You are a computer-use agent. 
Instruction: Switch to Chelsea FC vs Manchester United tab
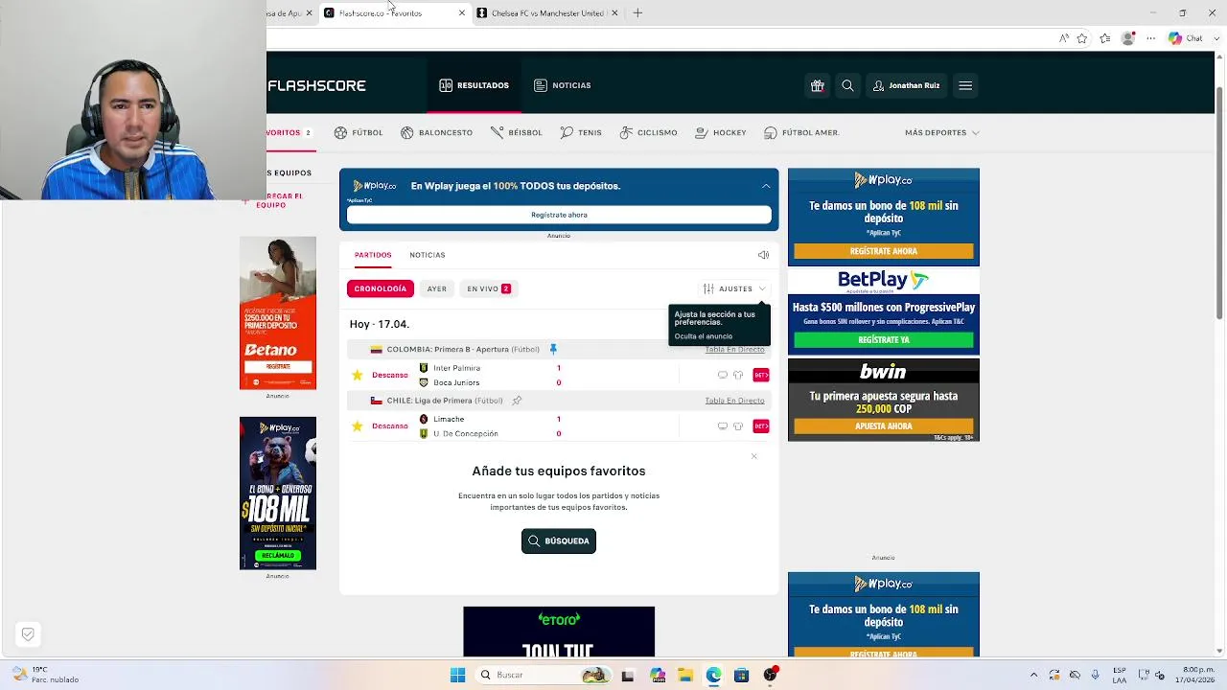547,13
